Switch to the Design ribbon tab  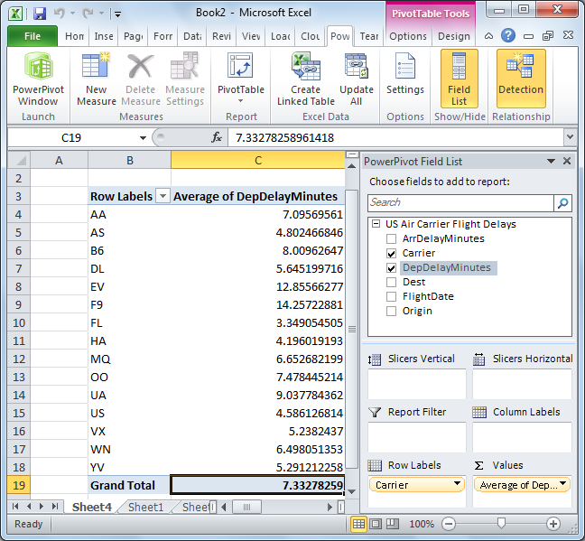(x=454, y=36)
